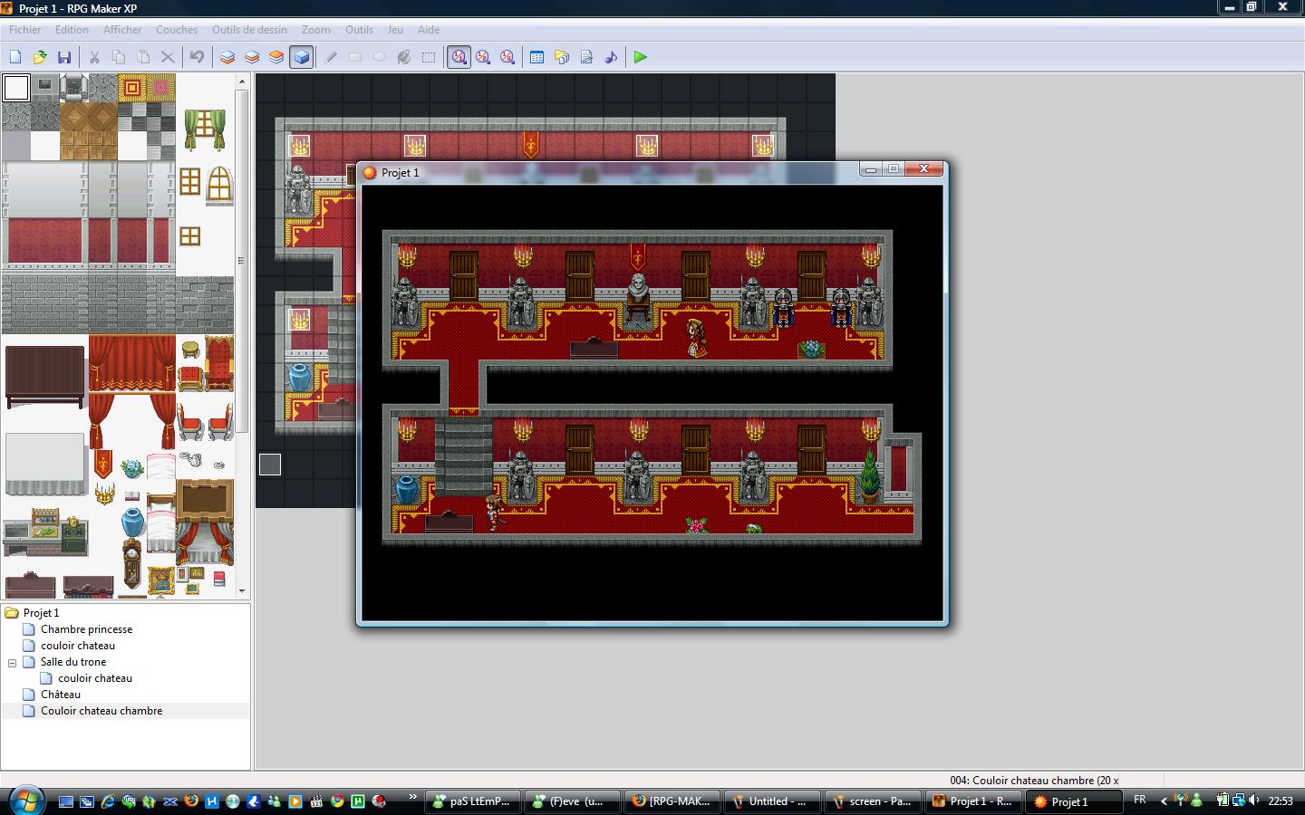Viewport: 1305px width, 815px height.
Task: Open the Zoom menu
Action: pos(316,29)
